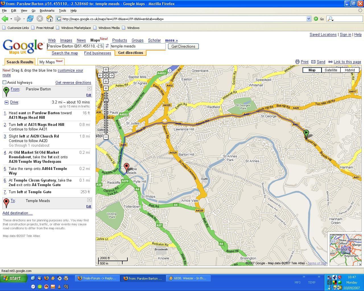Click the chain icon beside Link to this page

330,62
